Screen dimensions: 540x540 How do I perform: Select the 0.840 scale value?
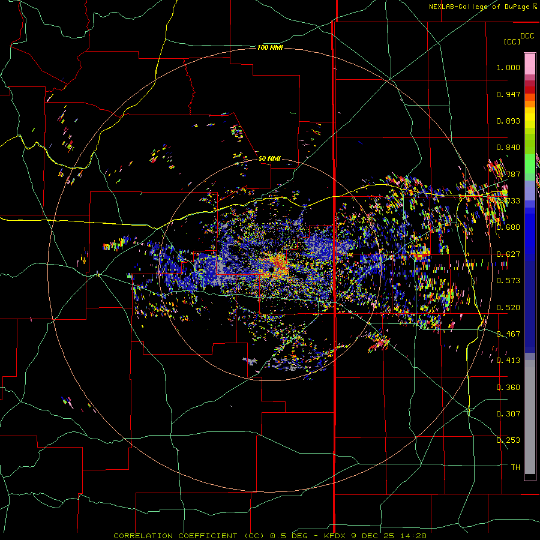coord(508,148)
